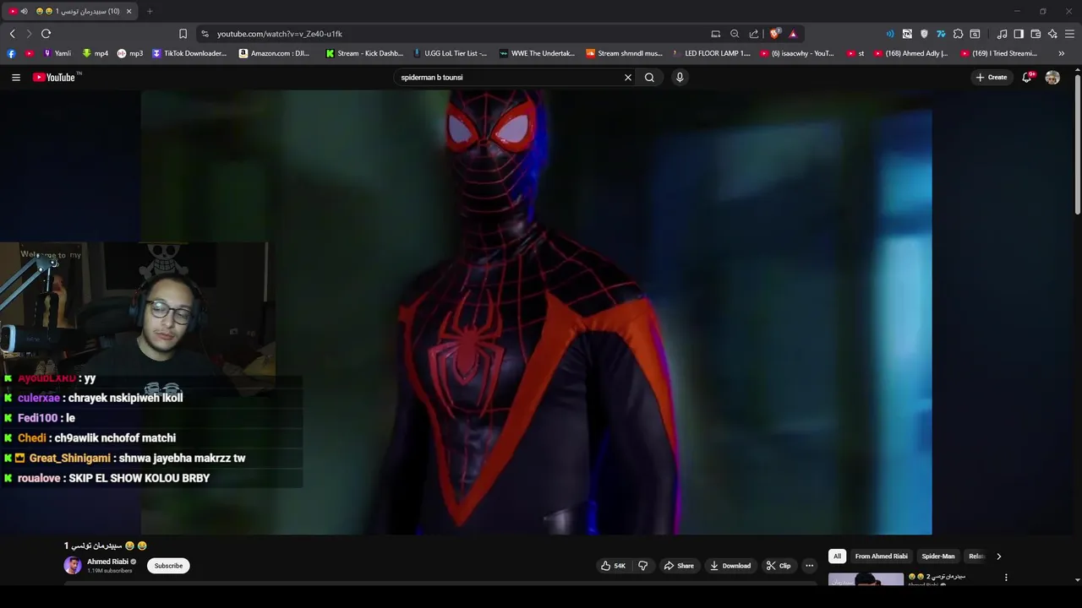Open Brave Shields lion icon
Screen dimensions: 1082x608
pos(774,34)
